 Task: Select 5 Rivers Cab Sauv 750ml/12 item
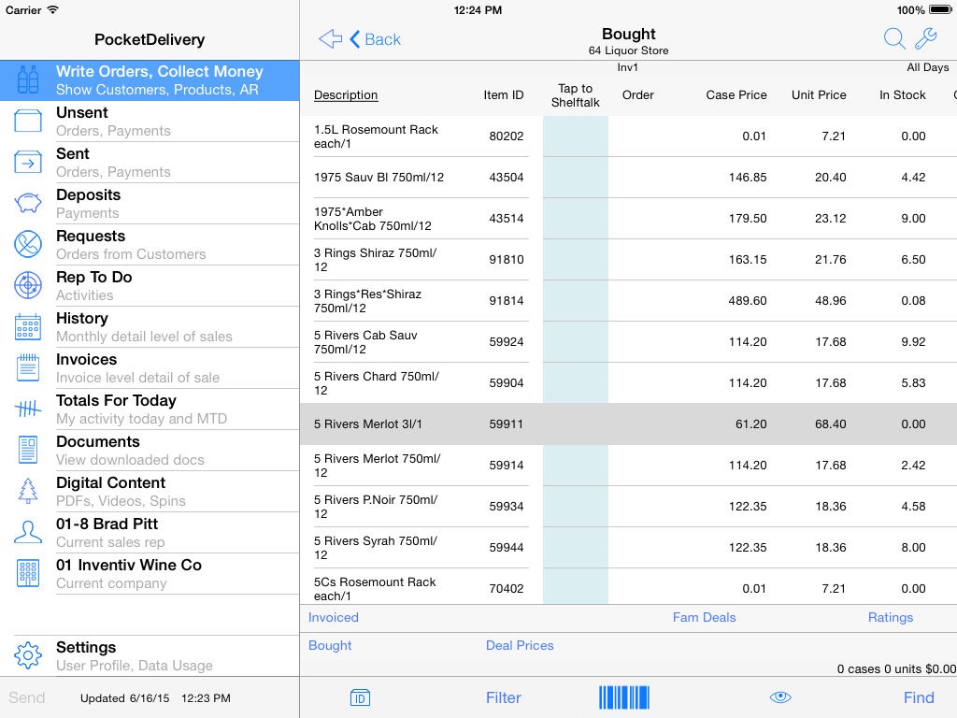[365, 342]
